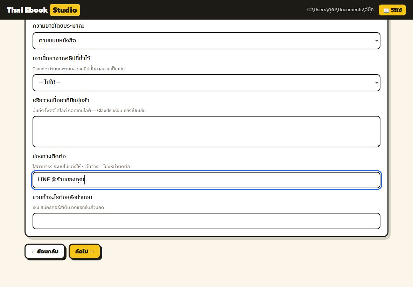Click the หรือวางเนื้อหาที่มีอยู่แล้ว label
This screenshot has width=413, height=287.
[61, 100]
